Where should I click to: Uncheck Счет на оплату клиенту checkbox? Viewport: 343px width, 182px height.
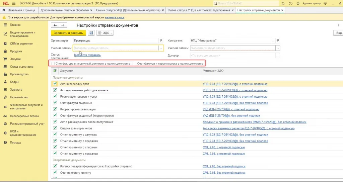pyautogui.click(x=55, y=172)
